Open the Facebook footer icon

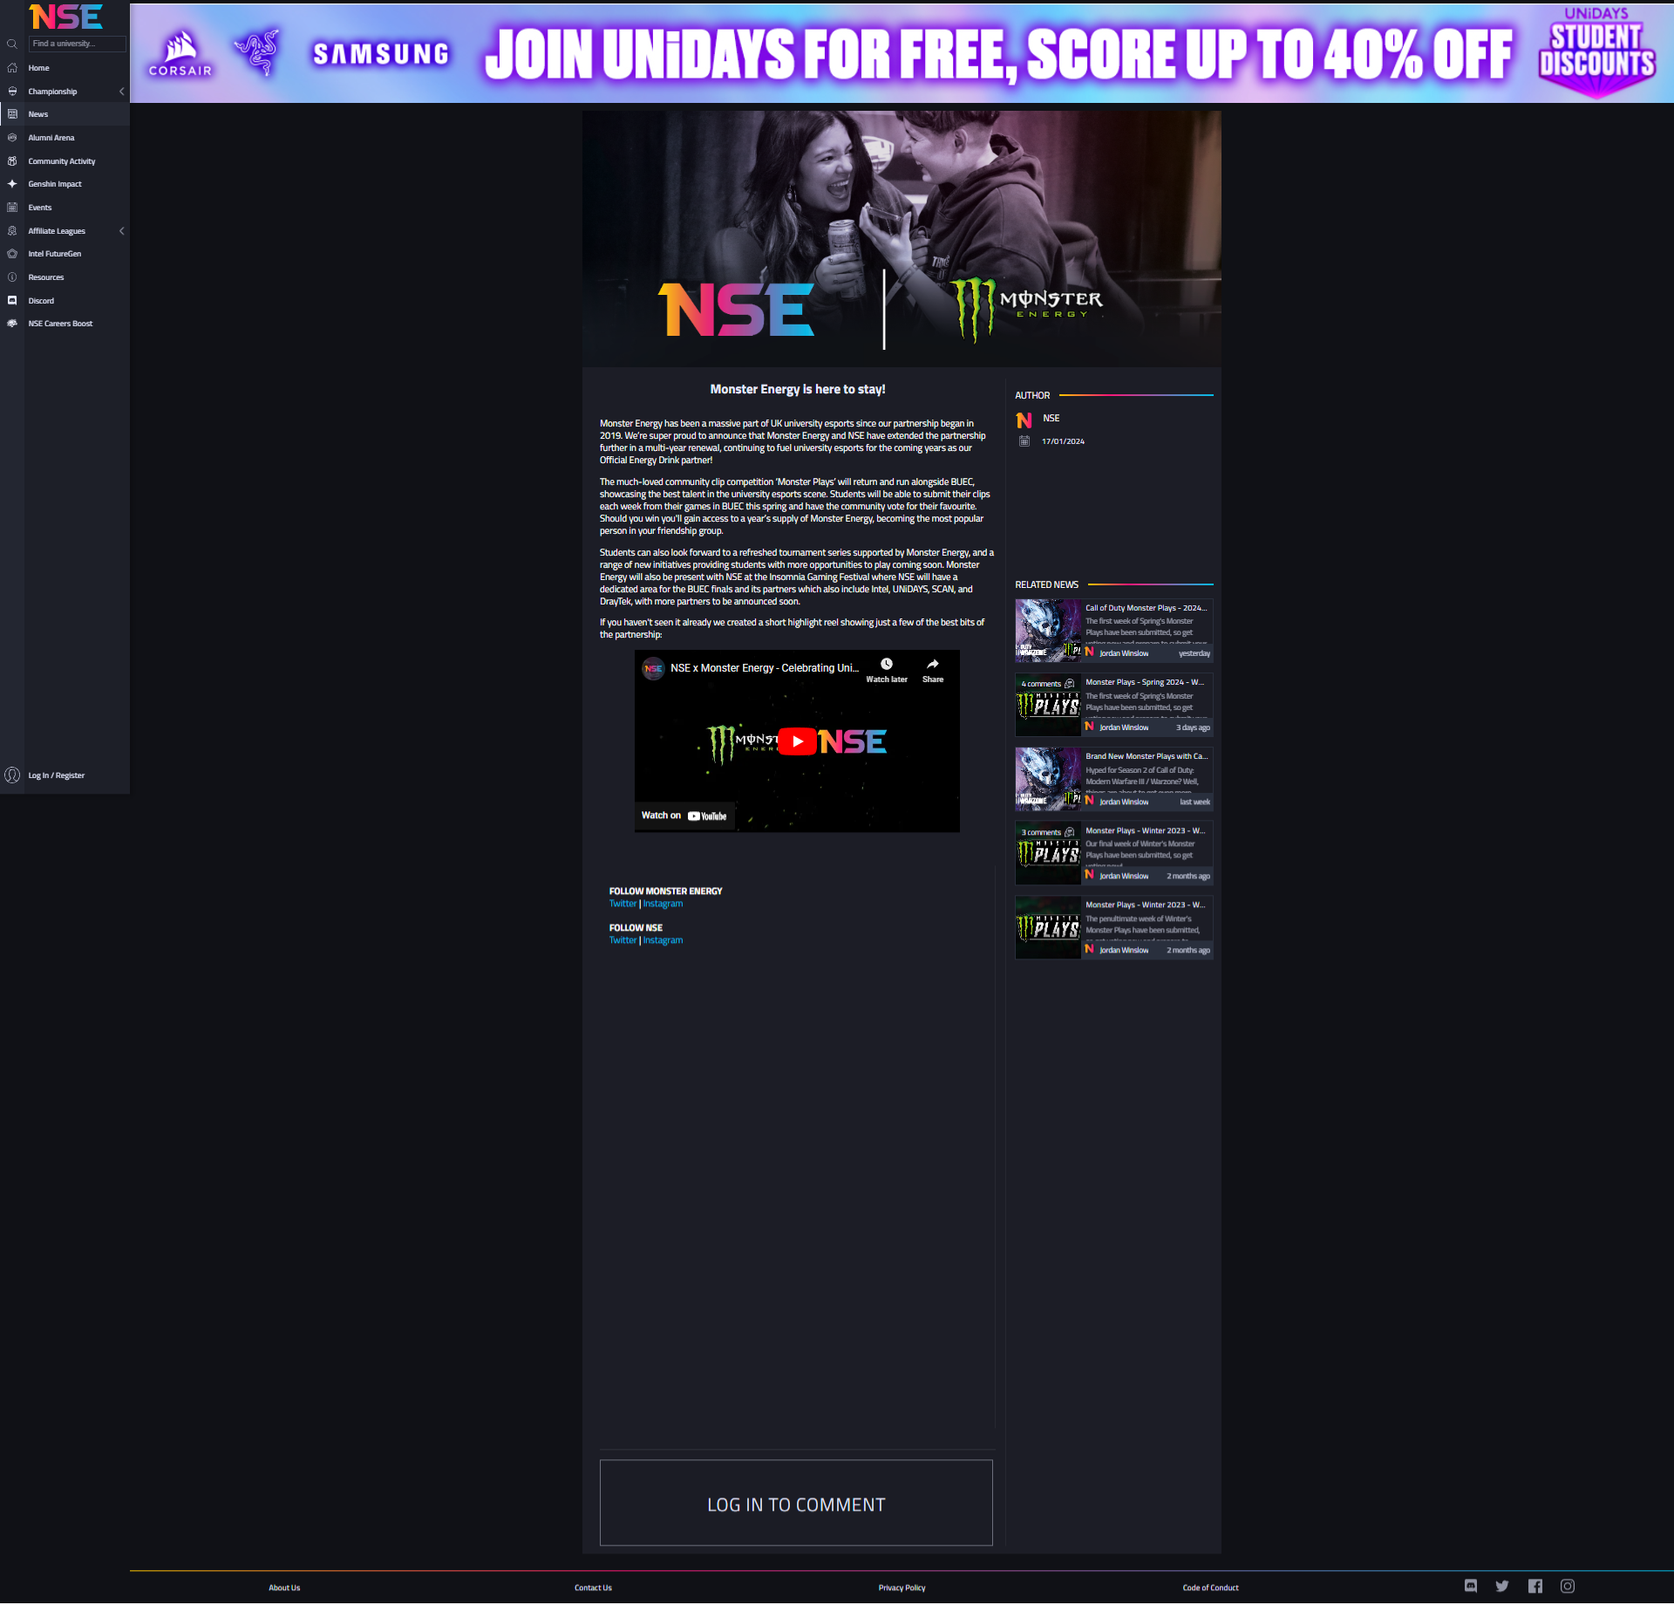tap(1534, 1586)
